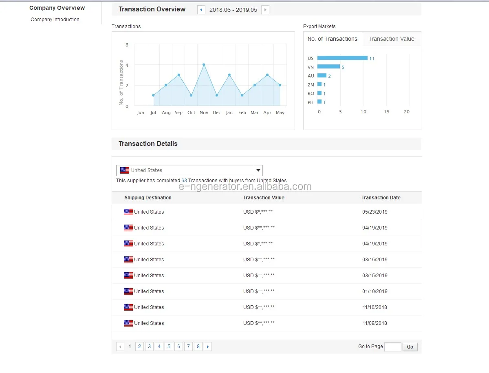489x373 pixels.
Task: Open Company Overview sidebar heading
Action: [x=57, y=8]
